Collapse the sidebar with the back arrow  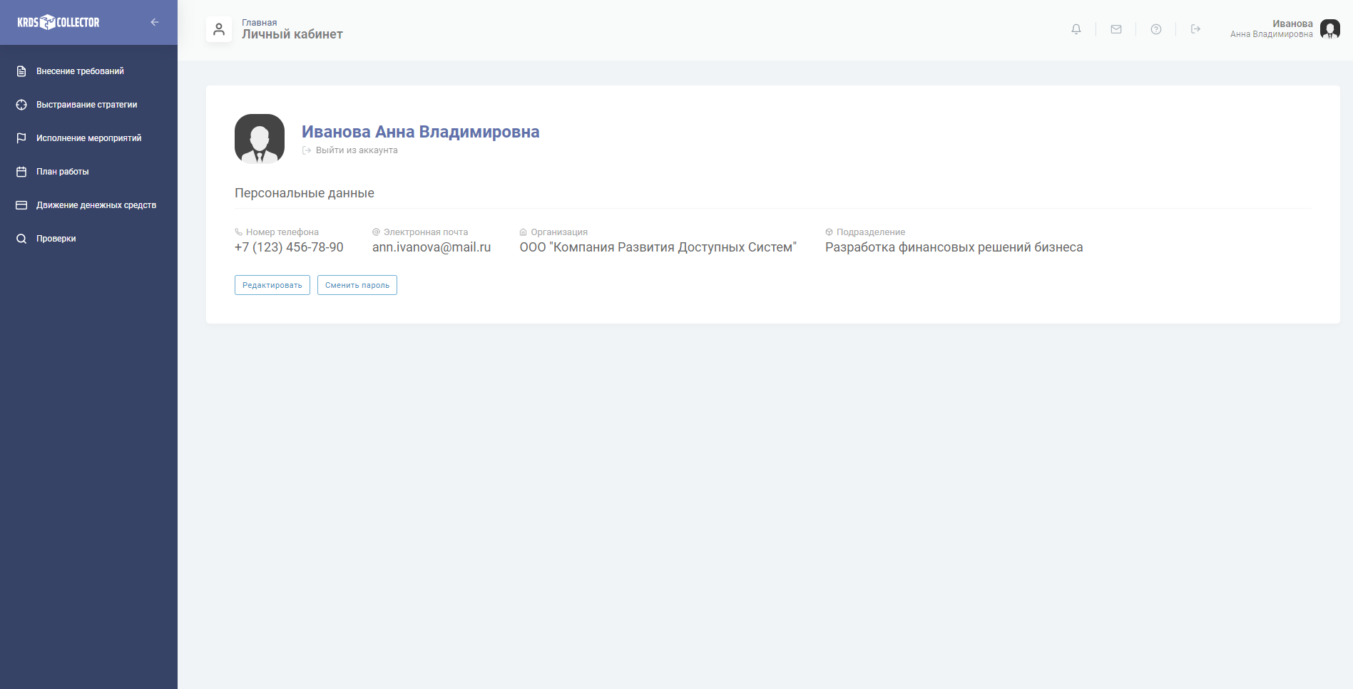click(155, 22)
